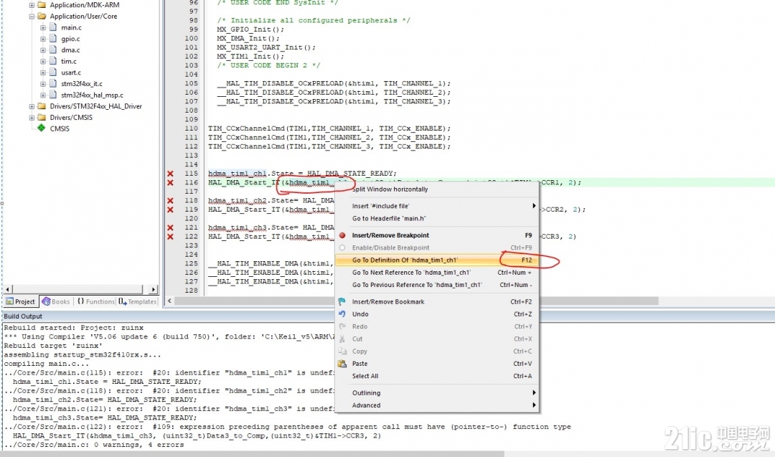
Task: Click error marker on line 116
Action: tap(170, 183)
